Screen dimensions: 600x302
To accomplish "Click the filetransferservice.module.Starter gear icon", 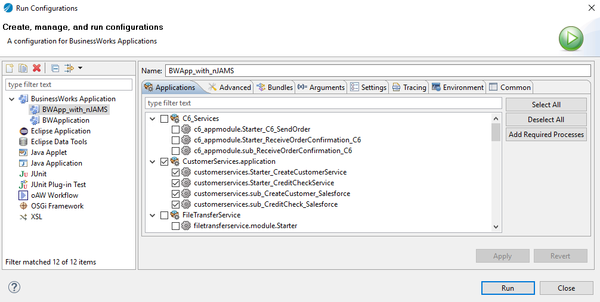I will click(x=186, y=226).
